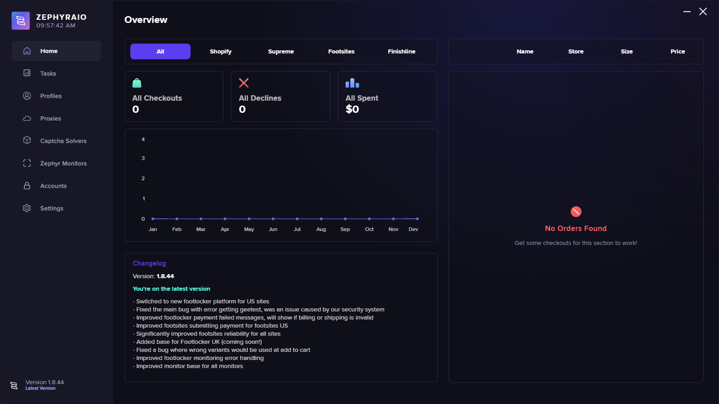Open Tasks via its sidebar icon
The width and height of the screenshot is (719, 404).
click(x=27, y=73)
